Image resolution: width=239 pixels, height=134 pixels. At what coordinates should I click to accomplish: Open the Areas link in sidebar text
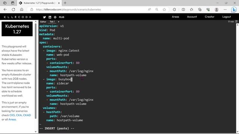12,119
